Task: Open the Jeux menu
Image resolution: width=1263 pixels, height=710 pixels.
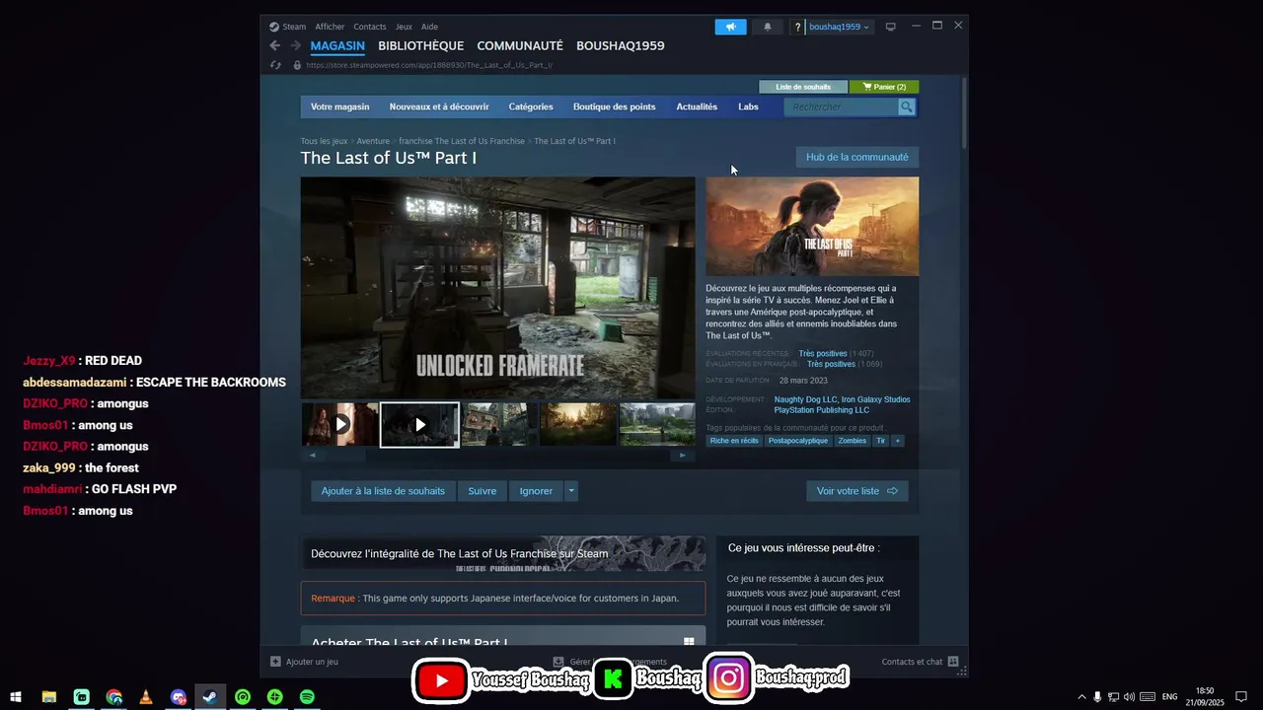Action: click(404, 27)
